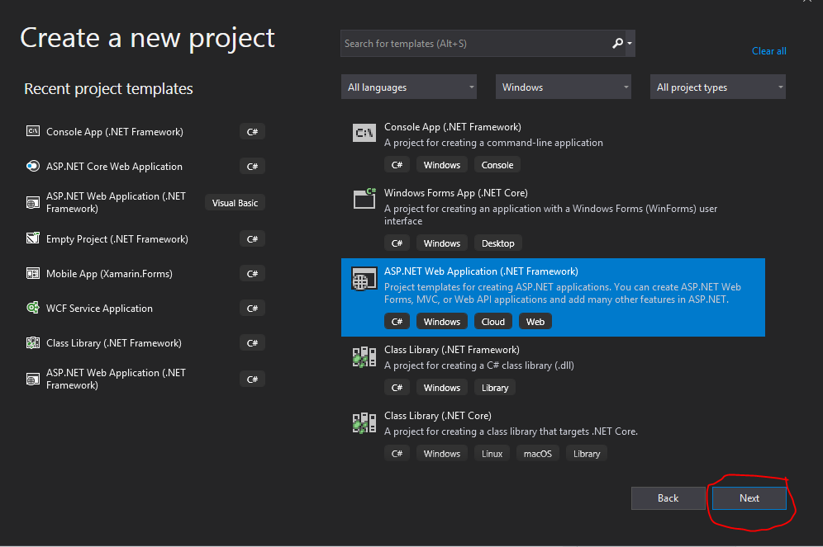
Task: Click the macOS tag under Class Library (.NET Core)
Action: click(537, 453)
